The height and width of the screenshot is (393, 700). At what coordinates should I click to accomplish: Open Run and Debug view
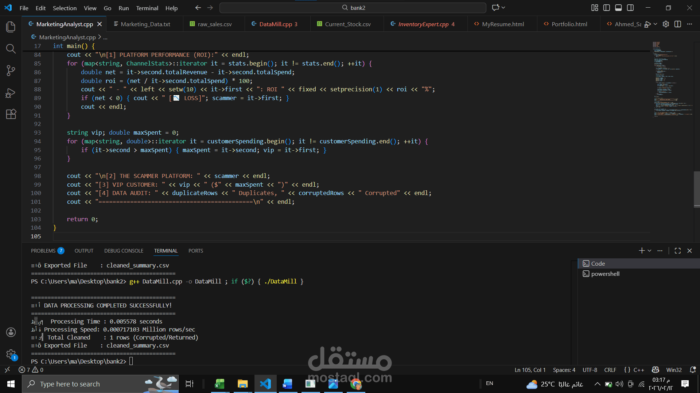tap(11, 93)
